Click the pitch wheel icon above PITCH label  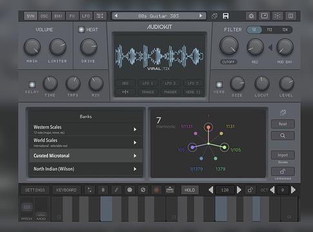tap(27, 207)
